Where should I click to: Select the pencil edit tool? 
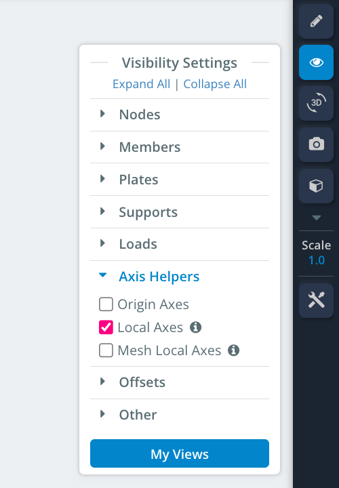316,22
